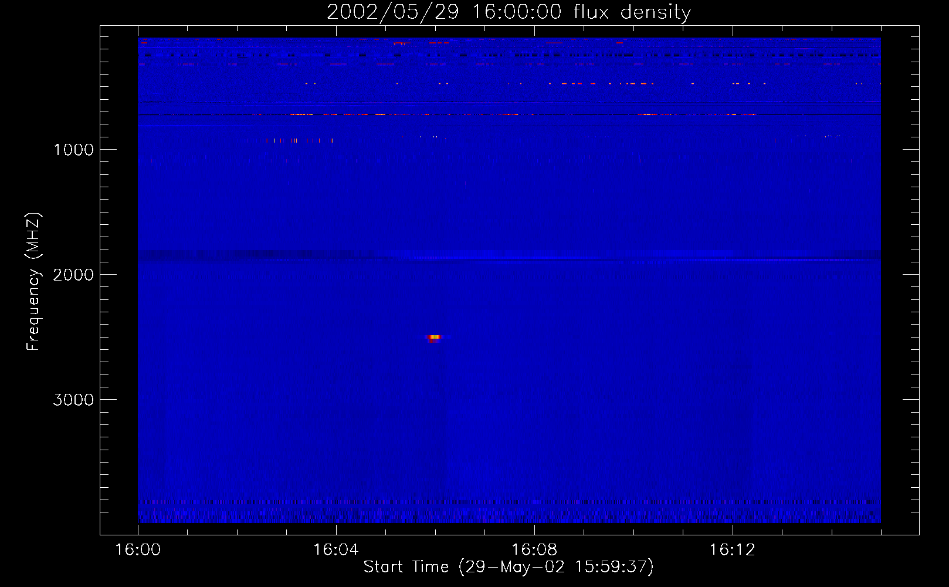Click the 16:04 time tick label

(x=335, y=550)
